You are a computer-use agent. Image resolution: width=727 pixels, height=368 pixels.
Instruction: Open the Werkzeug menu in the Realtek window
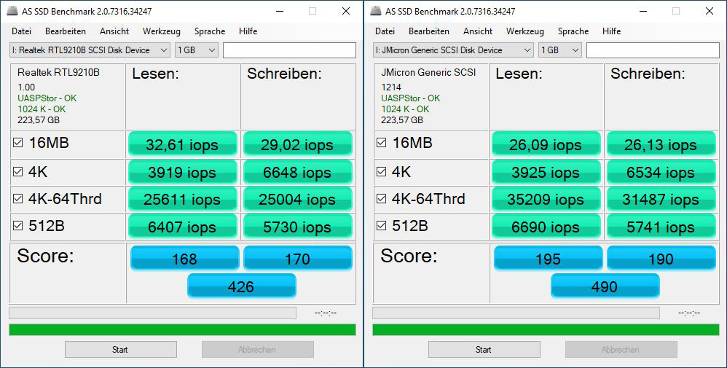pos(161,31)
